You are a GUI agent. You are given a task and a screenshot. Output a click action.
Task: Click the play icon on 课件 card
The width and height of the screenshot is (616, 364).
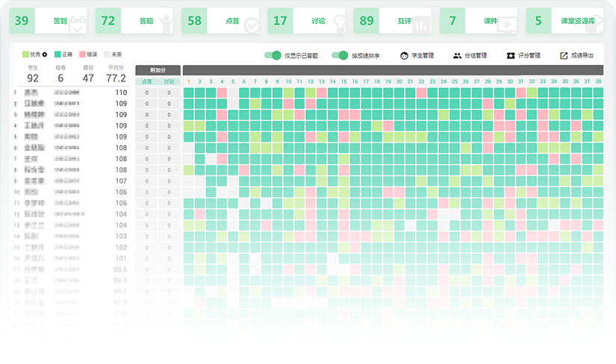[x=508, y=26]
